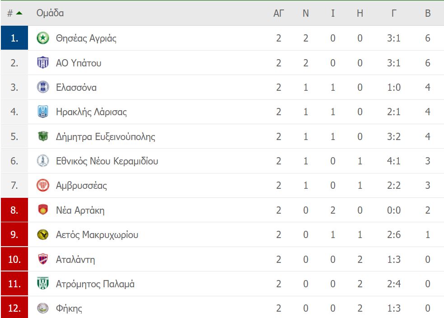
Task: Sort standings by the ΑΓ column header
Action: click(278, 13)
